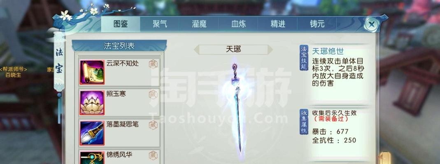The image size is (440, 164).
Task: Toggle 藏 stamp on 照玉寒
Action: (x=153, y=94)
